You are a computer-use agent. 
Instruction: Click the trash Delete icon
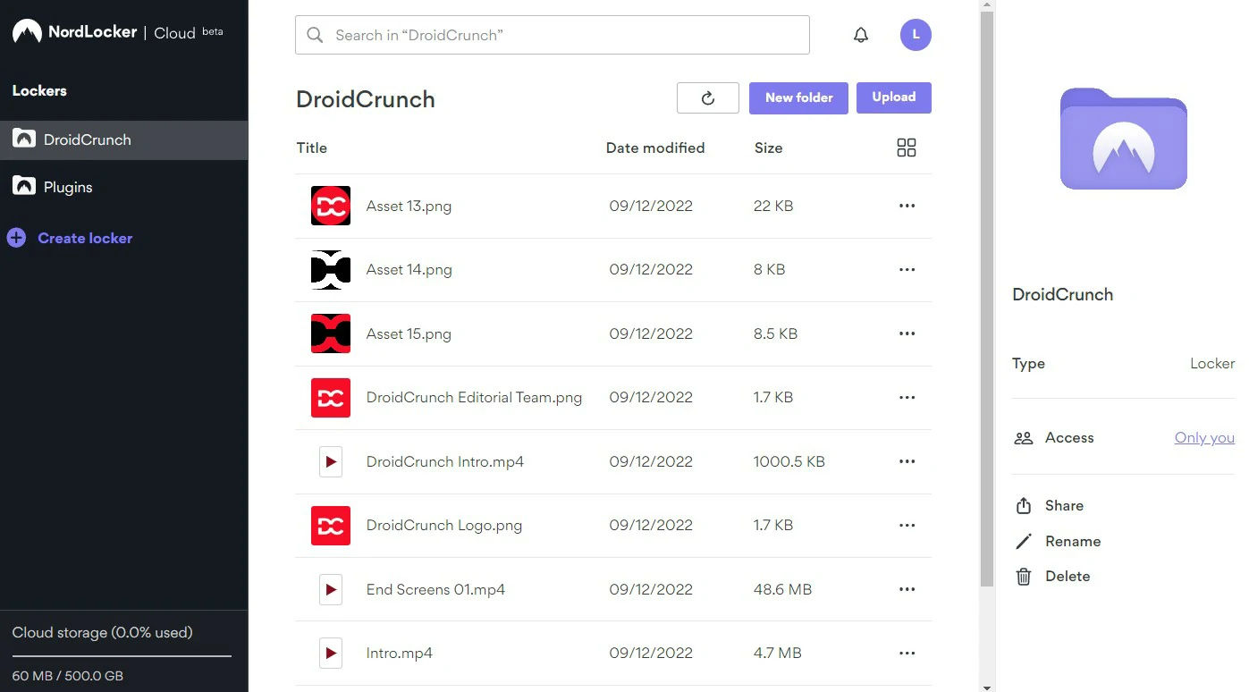tap(1024, 577)
